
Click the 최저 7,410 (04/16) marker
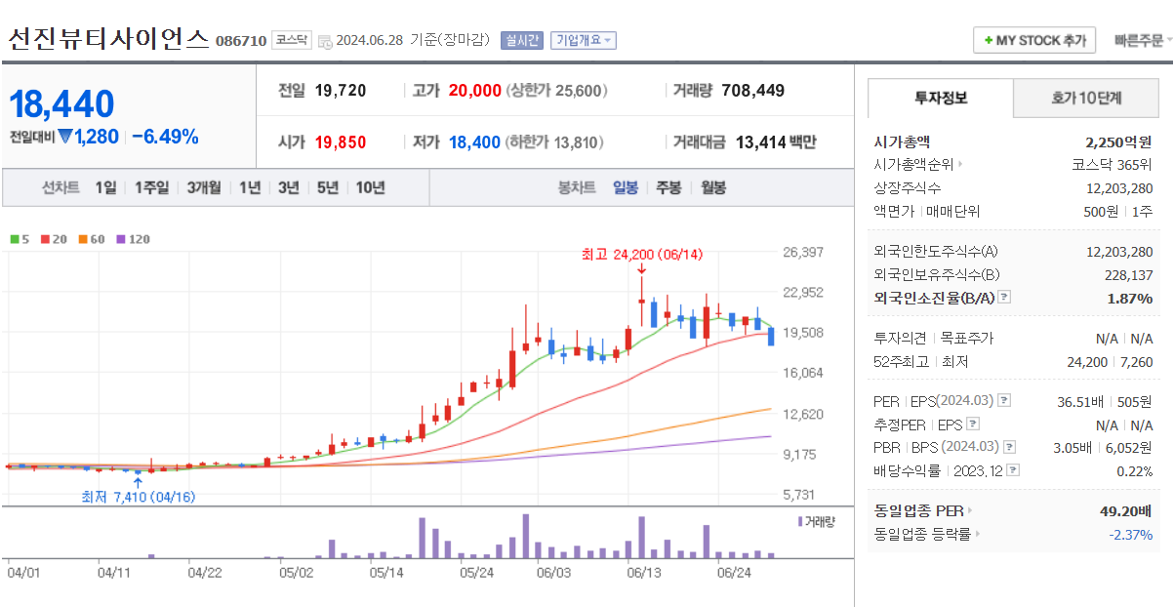click(x=138, y=497)
